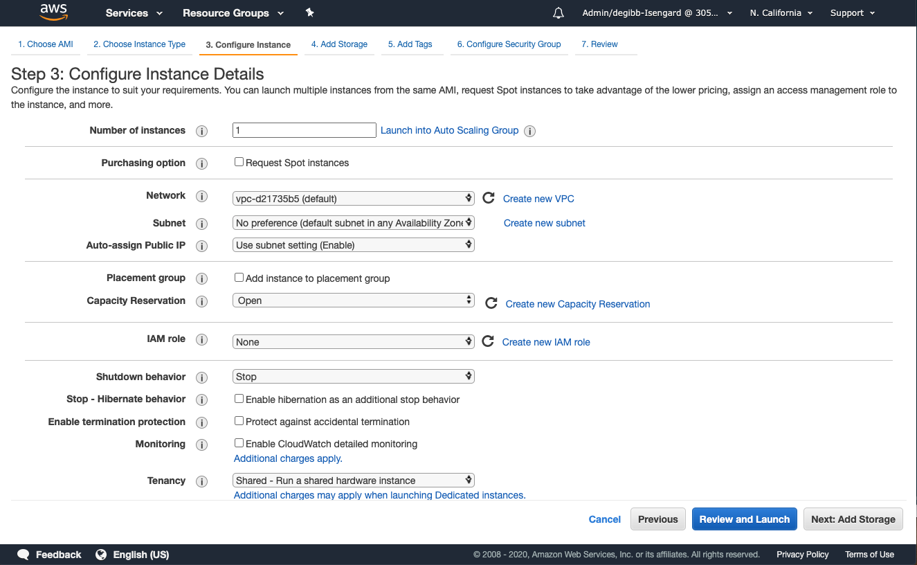917x565 pixels.
Task: Refresh the Capacity Reservation options
Action: 489,303
